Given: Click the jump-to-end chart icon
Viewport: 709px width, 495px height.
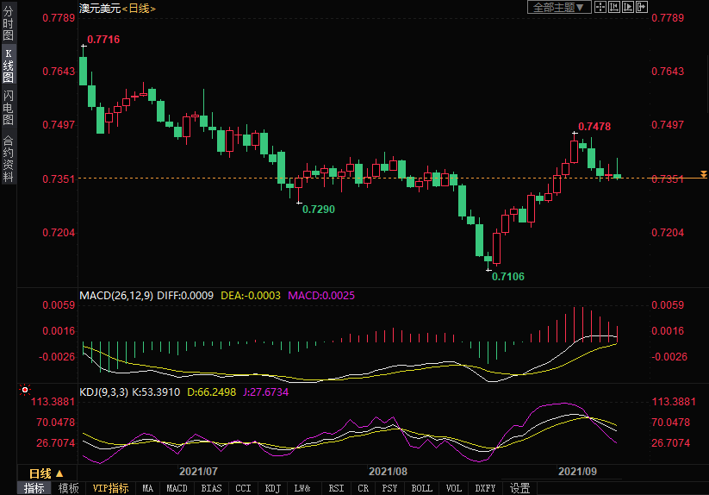Looking at the screenshot, I should click(627, 7).
